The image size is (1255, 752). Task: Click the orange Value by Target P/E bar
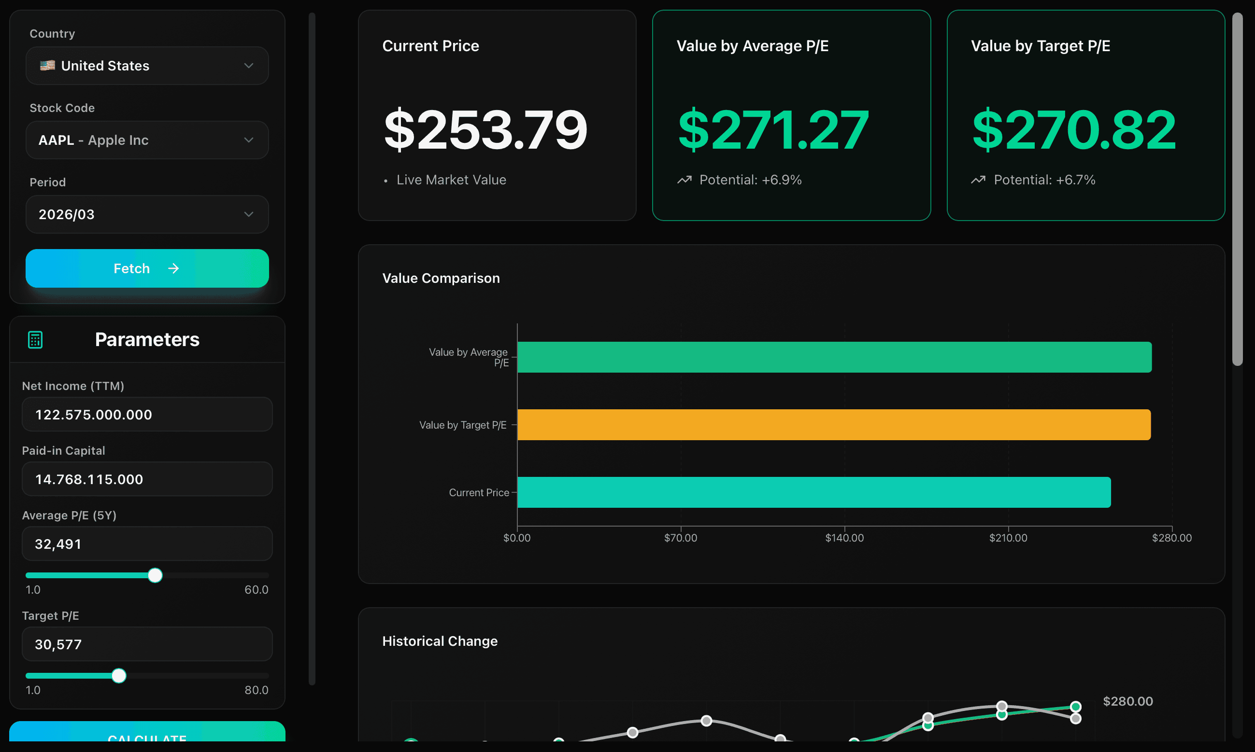(834, 425)
